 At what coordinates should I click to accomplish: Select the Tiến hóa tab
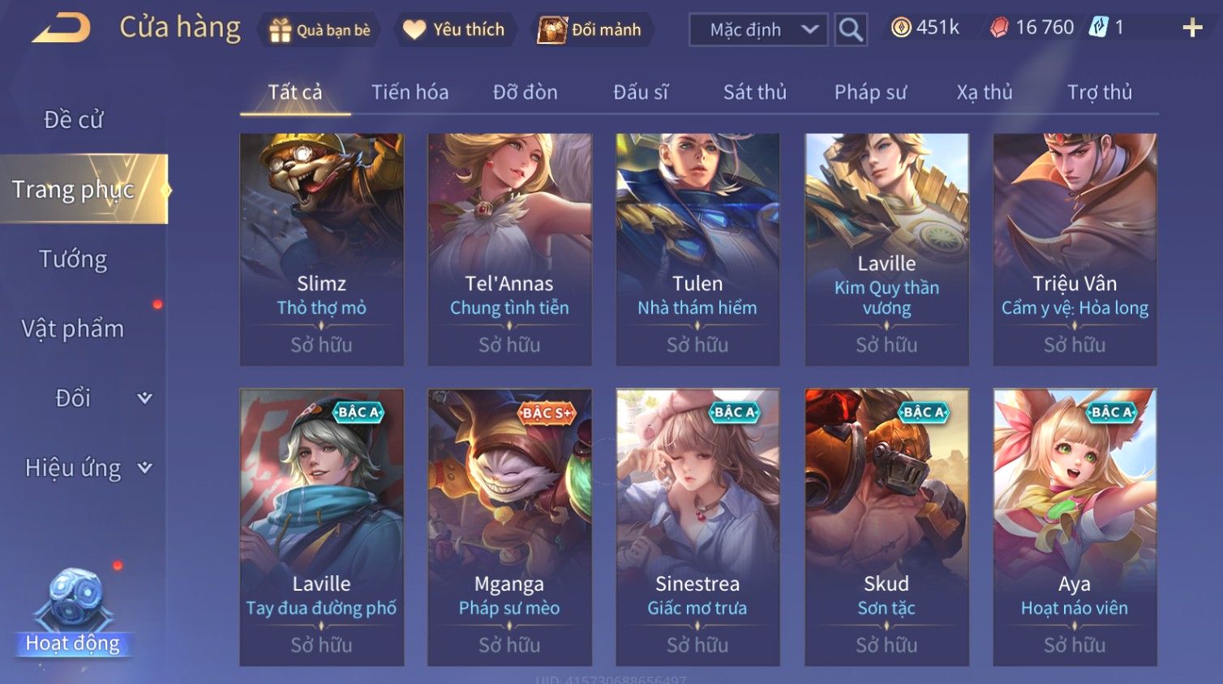click(x=410, y=92)
